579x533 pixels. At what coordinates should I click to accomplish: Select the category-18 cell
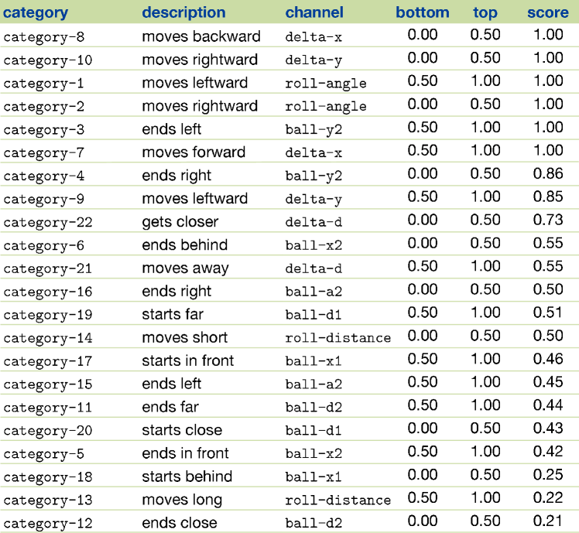(x=48, y=477)
